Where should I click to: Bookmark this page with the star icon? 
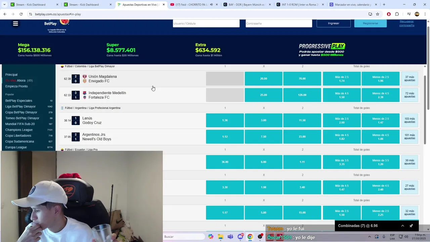tap(378, 14)
